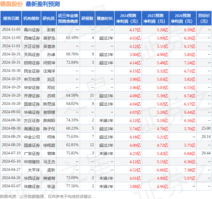Click the 最新盈利预测 heading text
The width and height of the screenshot is (212, 199).
click(x=43, y=4)
